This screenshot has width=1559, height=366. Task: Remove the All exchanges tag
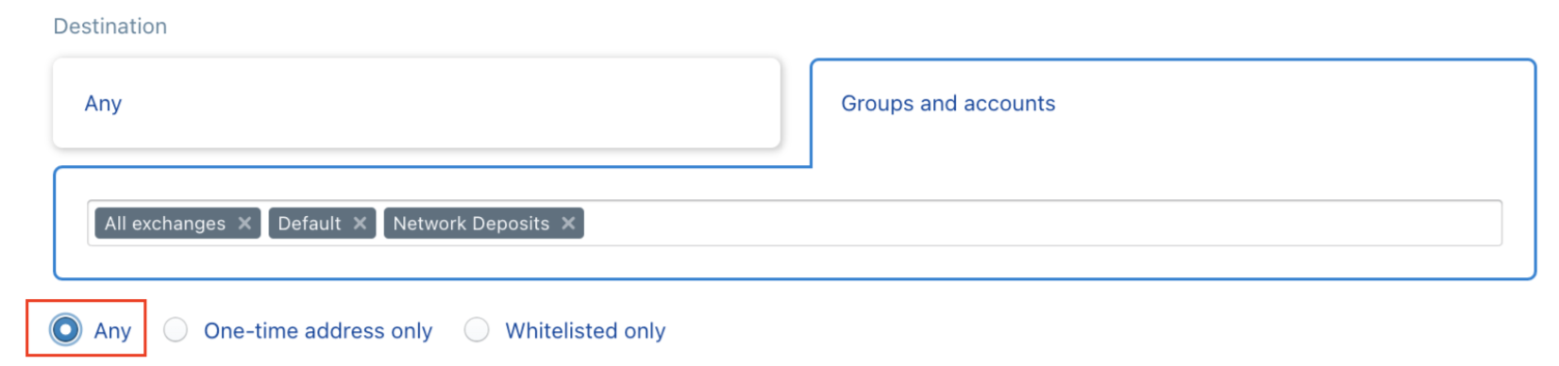click(x=244, y=224)
